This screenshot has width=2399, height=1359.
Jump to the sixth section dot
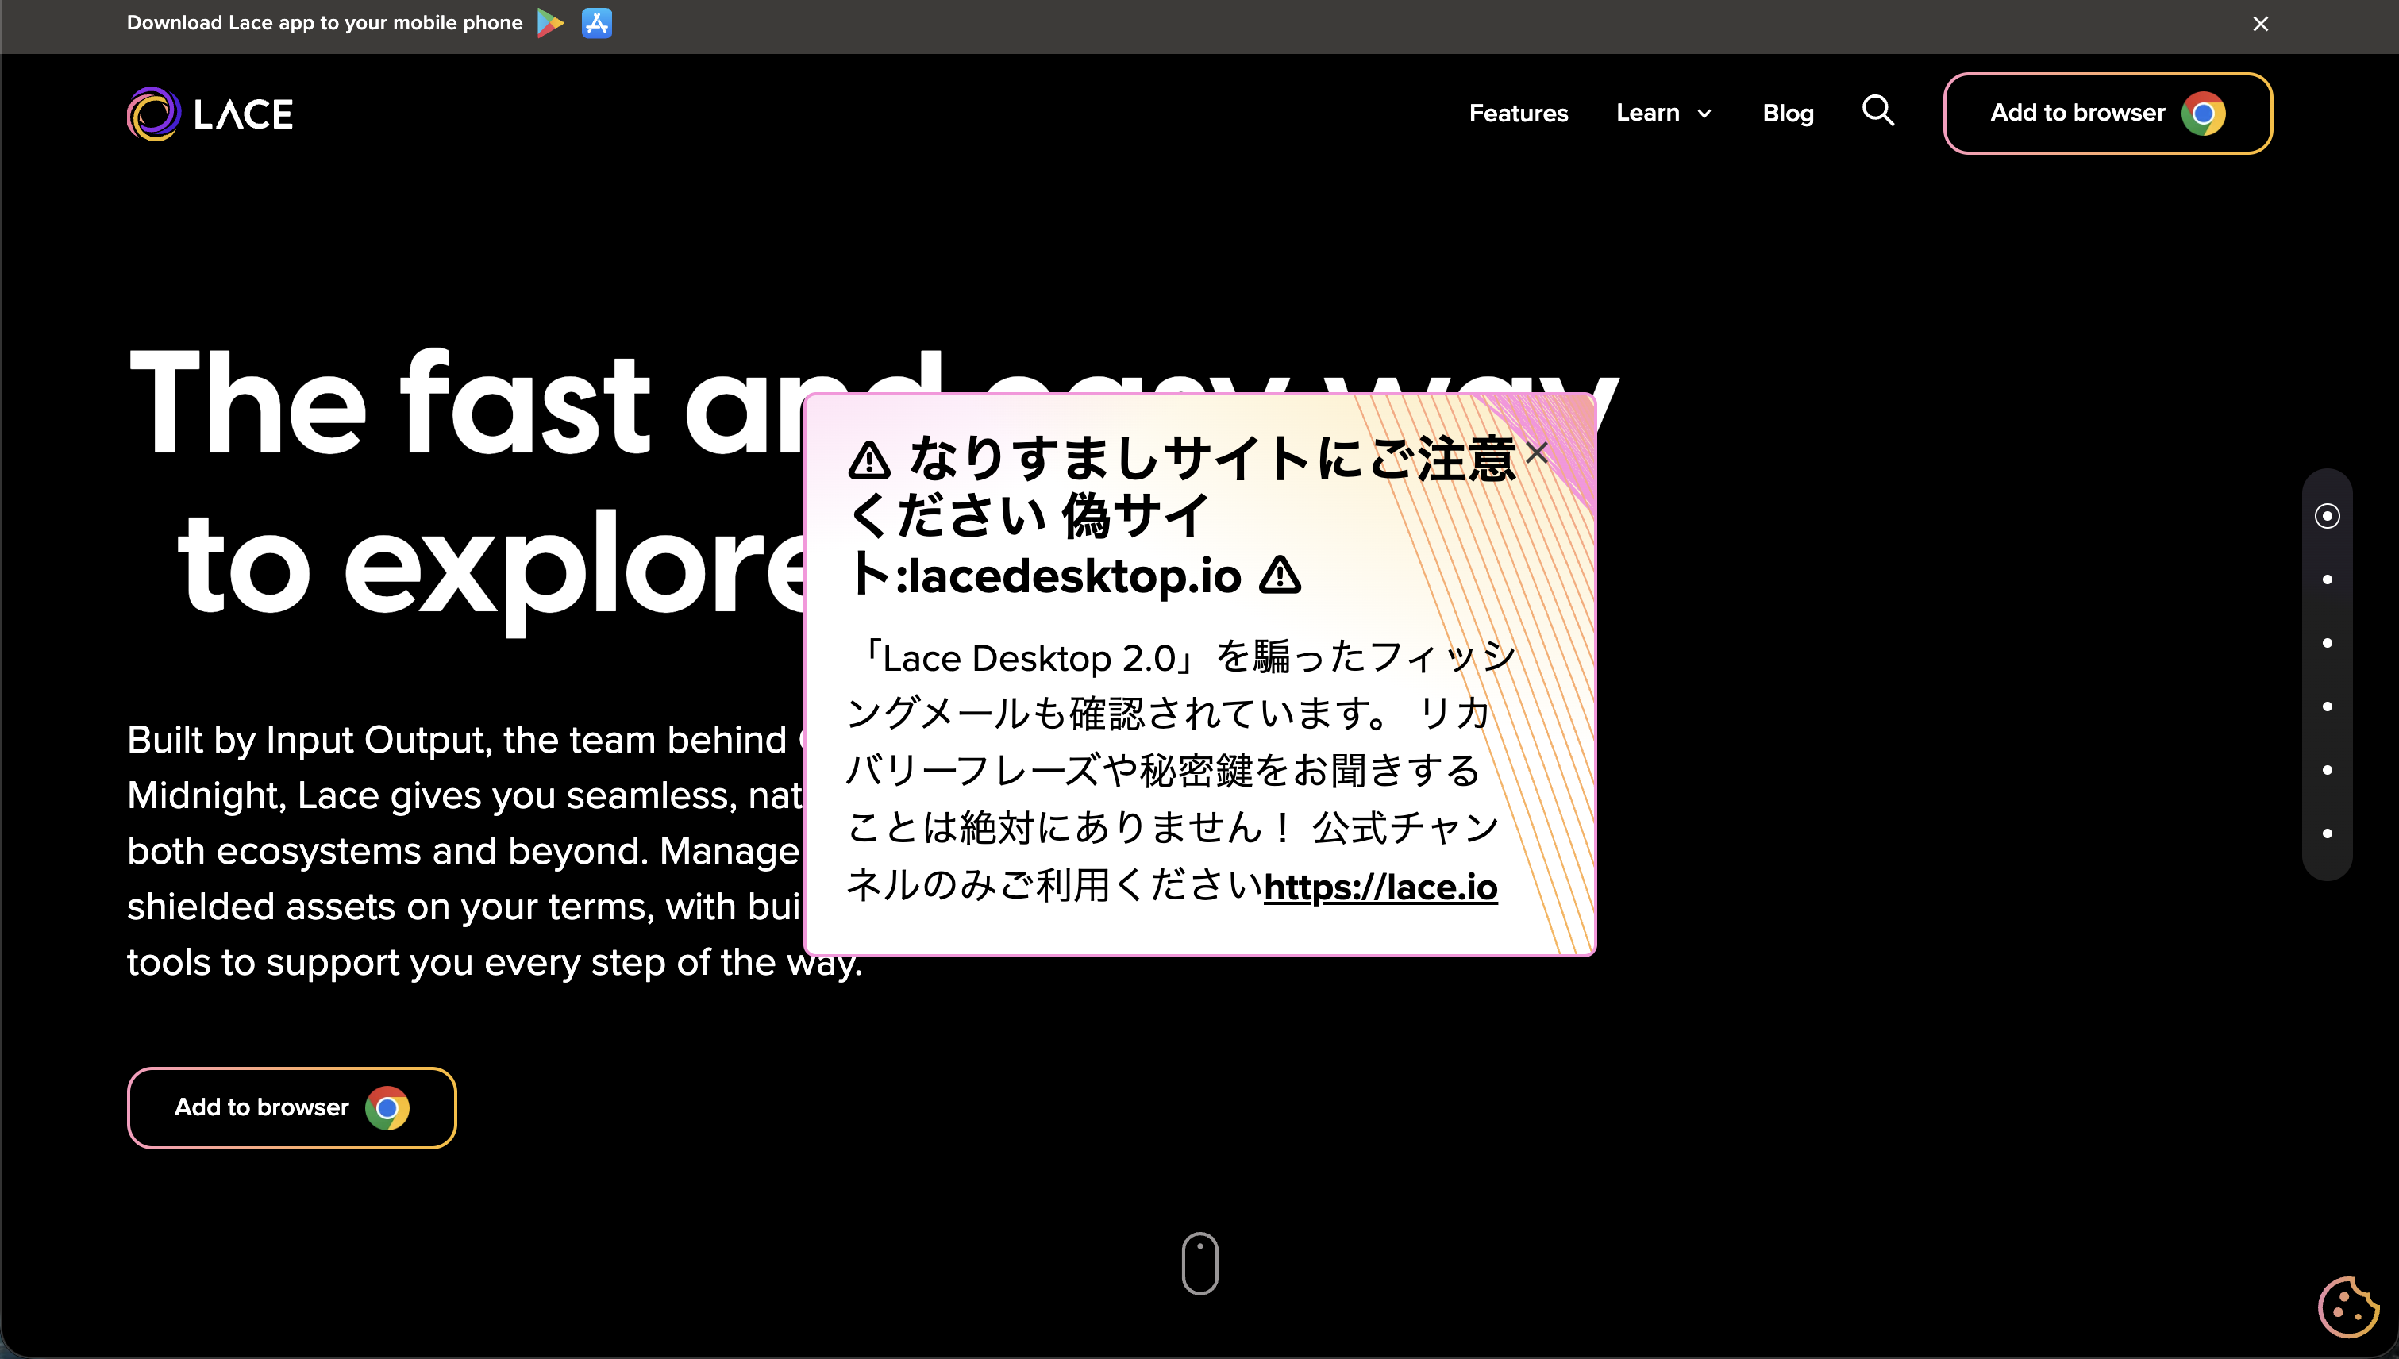(2327, 833)
